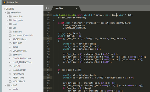Image resolution: width=150 pixels, height=92 pixels.
Task: Click the .gitignore file icon
Action: click(10, 32)
